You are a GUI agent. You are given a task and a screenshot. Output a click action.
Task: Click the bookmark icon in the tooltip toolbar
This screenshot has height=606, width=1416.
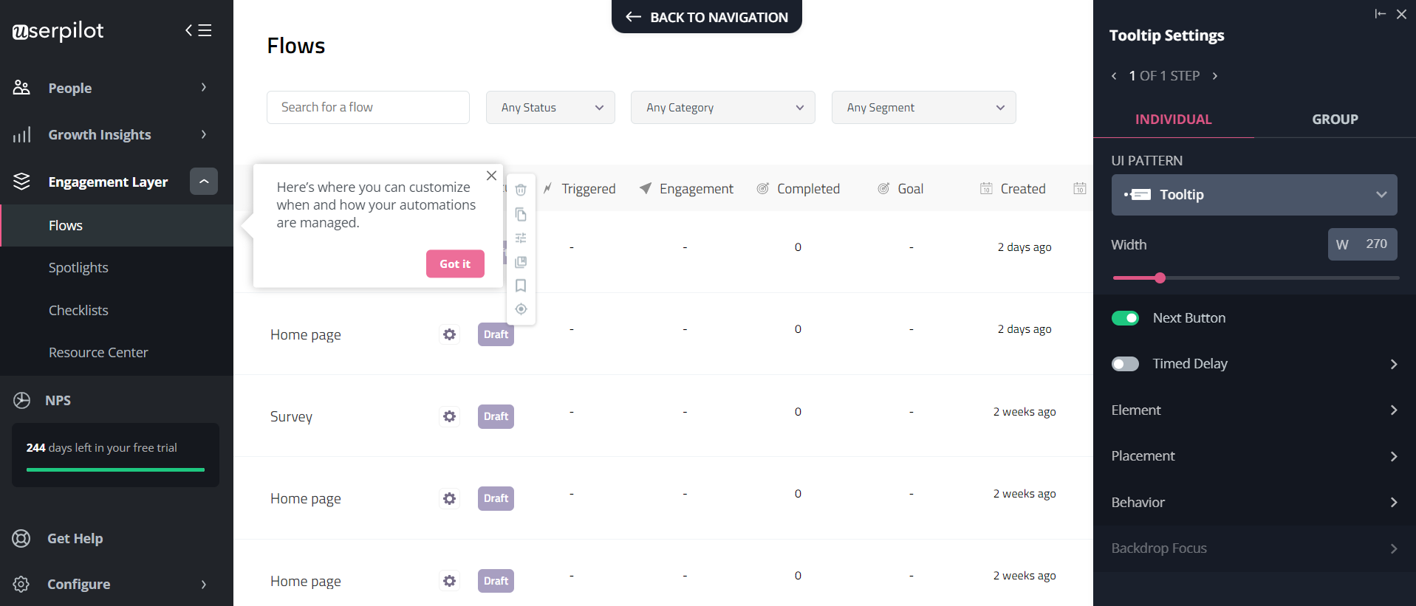tap(521, 286)
